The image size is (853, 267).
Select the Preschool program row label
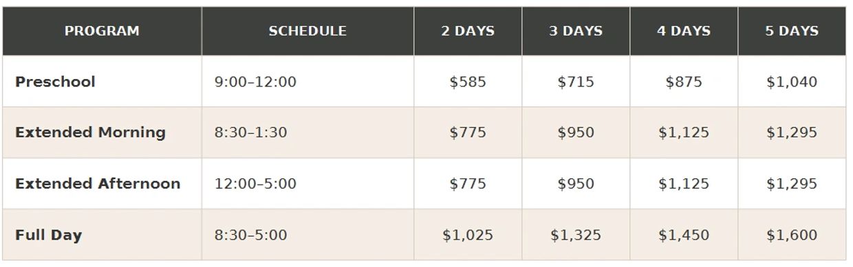(x=55, y=82)
